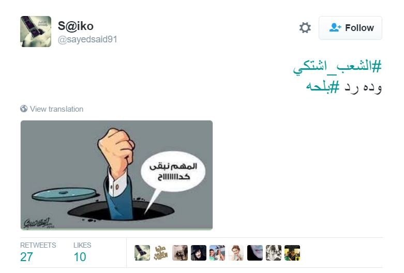Open first liker avatar with film strip

[142, 253]
